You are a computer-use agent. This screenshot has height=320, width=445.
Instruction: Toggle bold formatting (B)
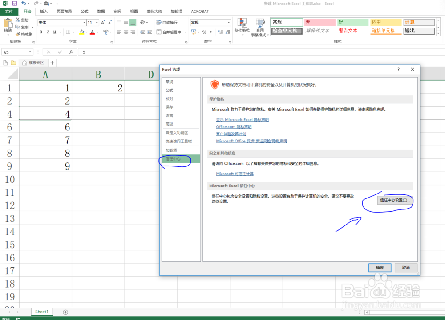coord(41,32)
